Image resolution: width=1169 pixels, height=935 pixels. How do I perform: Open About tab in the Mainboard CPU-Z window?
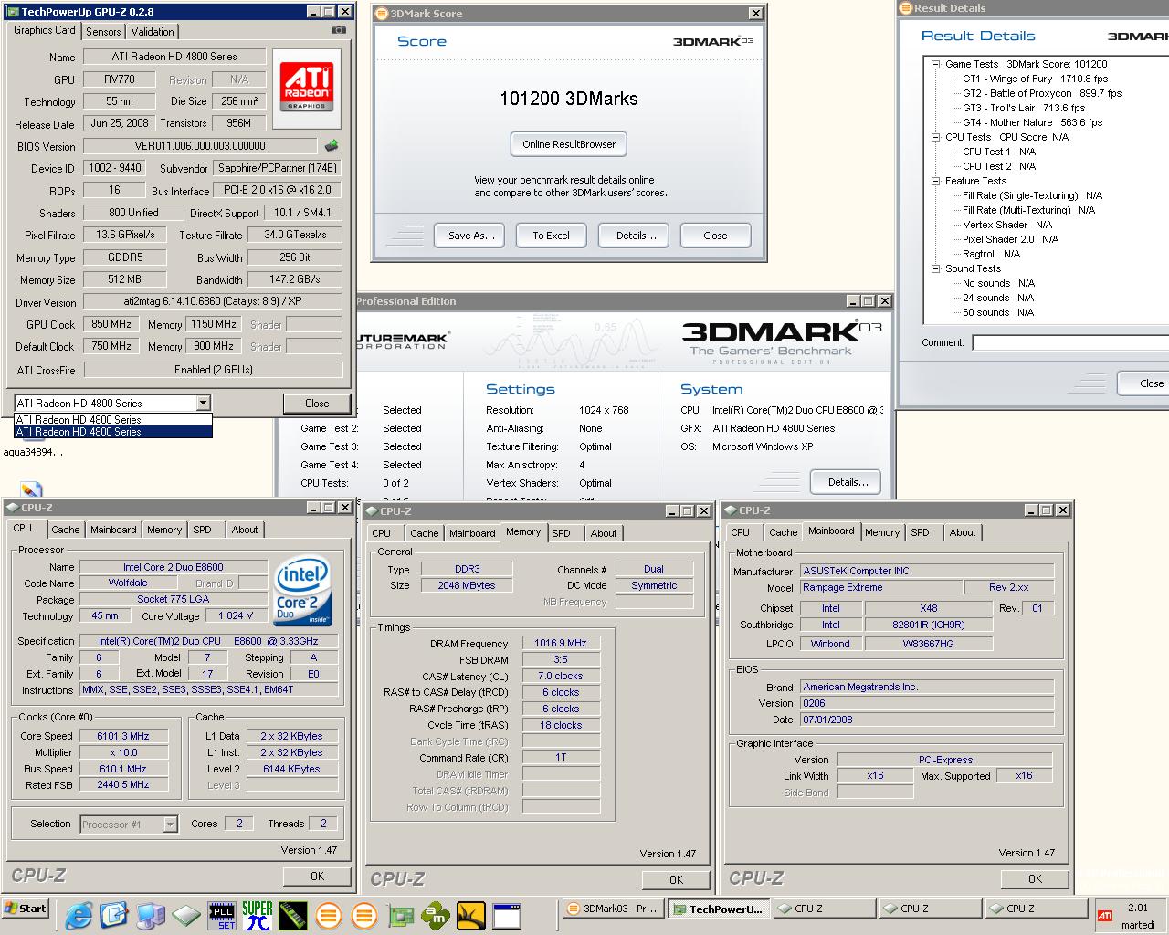point(963,532)
